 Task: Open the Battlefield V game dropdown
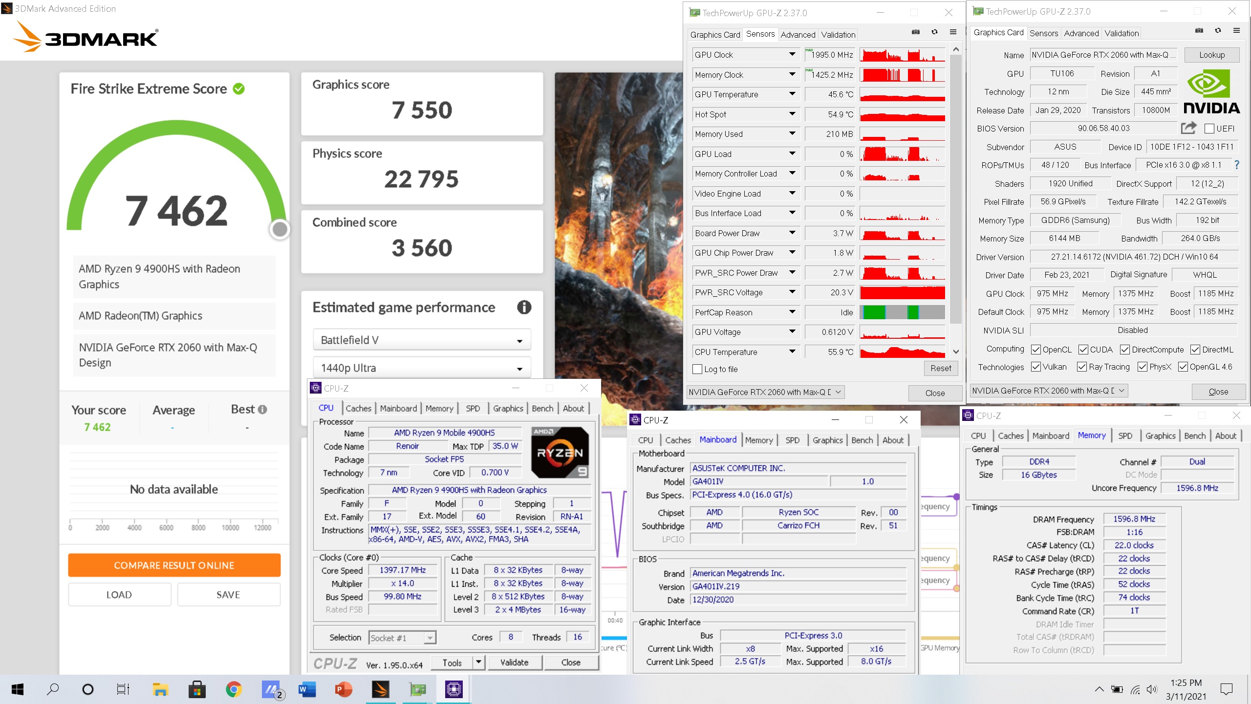tap(422, 340)
